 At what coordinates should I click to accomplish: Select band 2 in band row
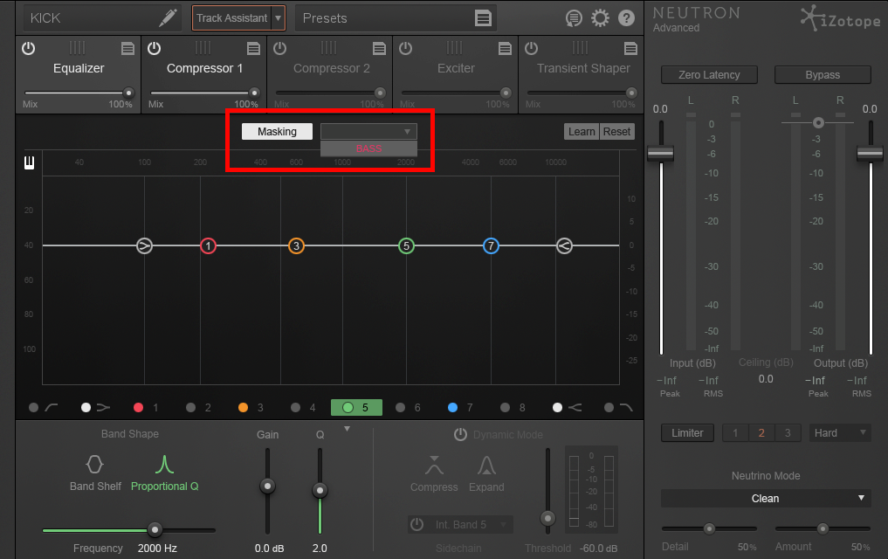199,407
